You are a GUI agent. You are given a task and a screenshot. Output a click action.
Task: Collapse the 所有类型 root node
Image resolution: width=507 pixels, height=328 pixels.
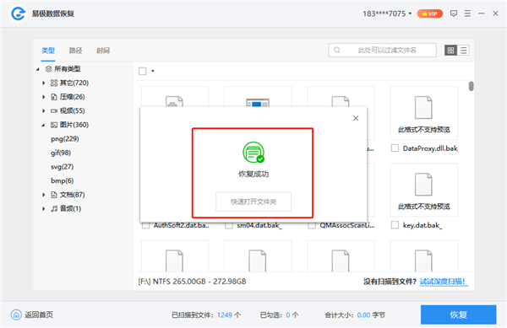click(x=38, y=69)
